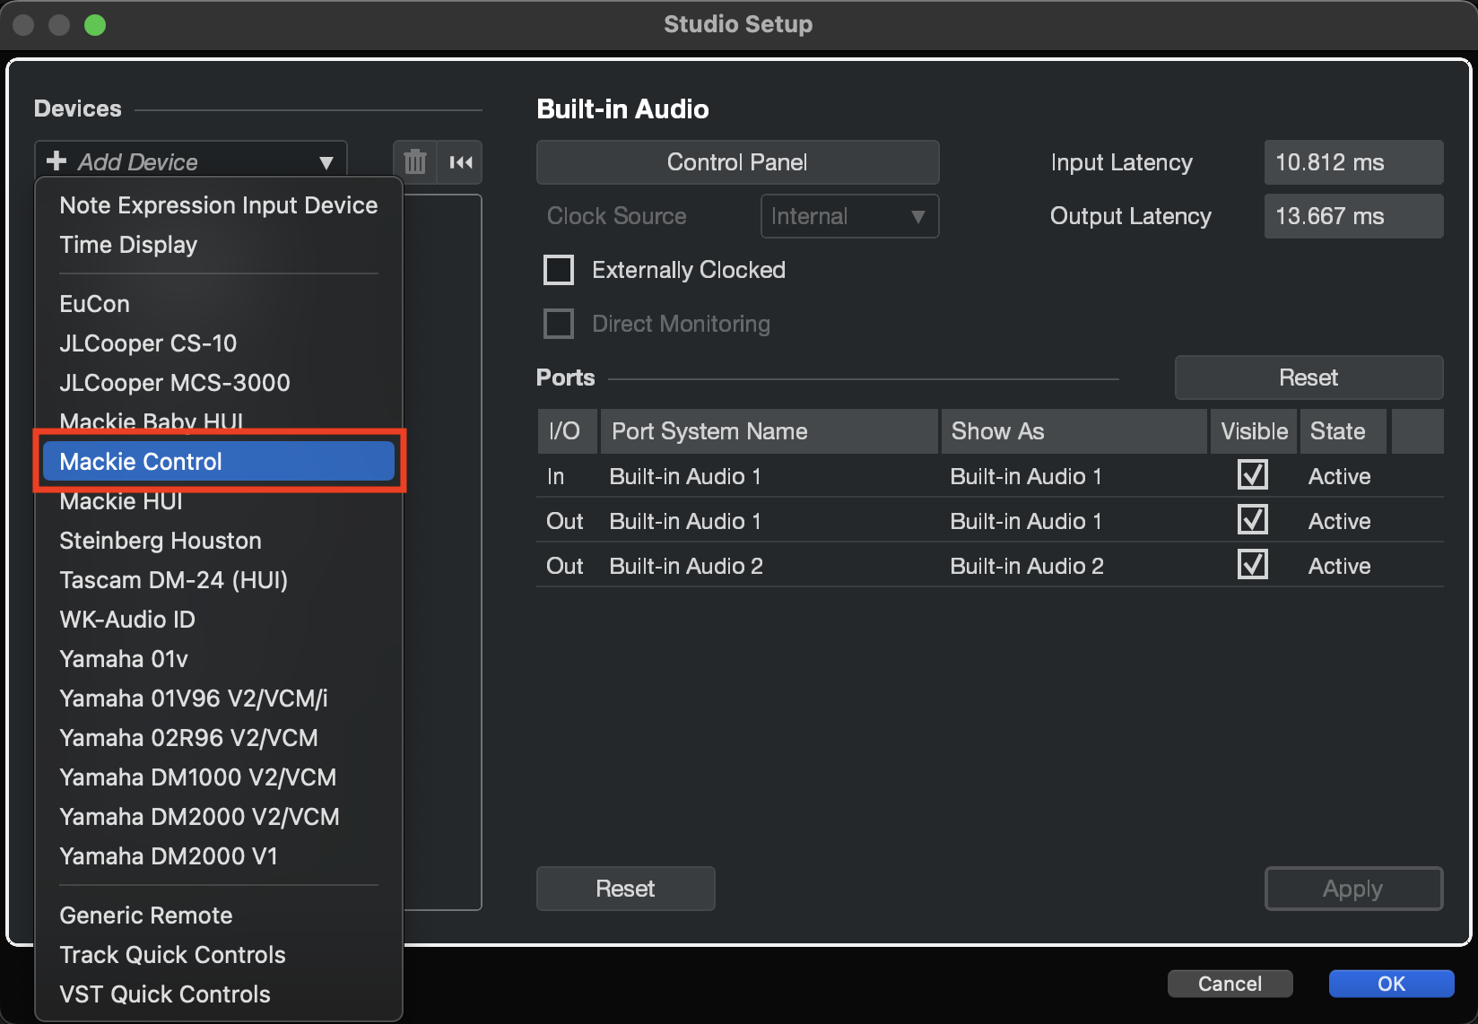Screen dimensions: 1478x1024
Task: Enable the Externally Clocked checkbox
Action: (559, 270)
